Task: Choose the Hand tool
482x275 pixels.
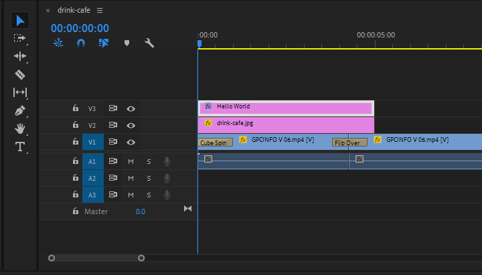Action: [20, 128]
